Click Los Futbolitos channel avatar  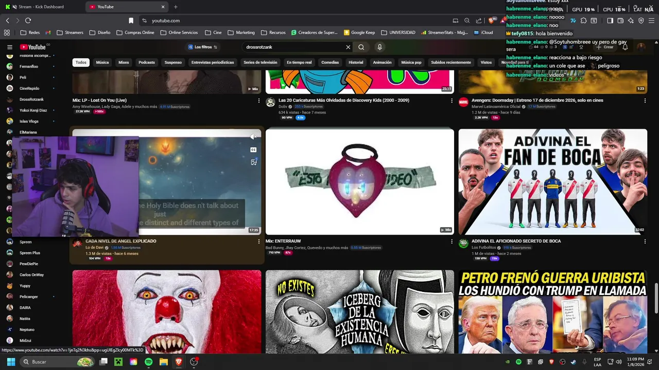(463, 243)
